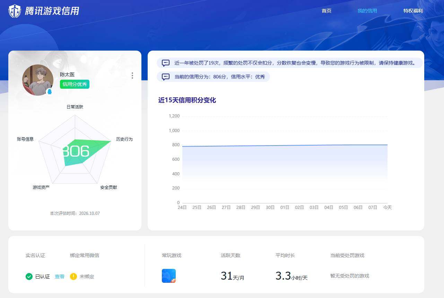Viewport: 444px width, 298px height.
Task: Click the 806 score in the radar chart
Action: pos(76,151)
